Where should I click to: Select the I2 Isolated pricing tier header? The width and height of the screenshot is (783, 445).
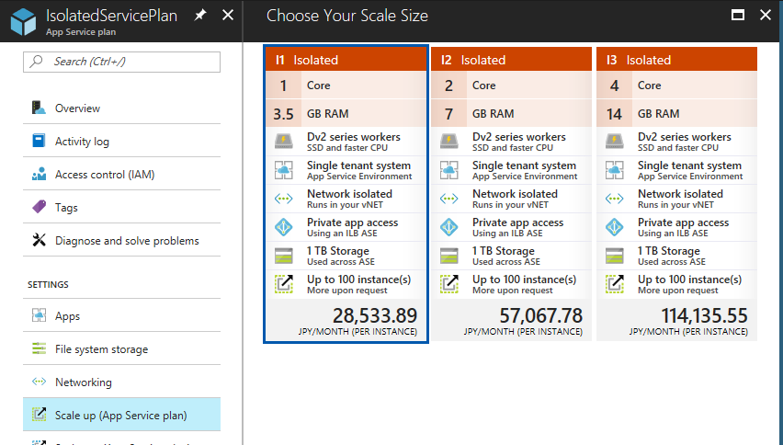[x=511, y=60]
